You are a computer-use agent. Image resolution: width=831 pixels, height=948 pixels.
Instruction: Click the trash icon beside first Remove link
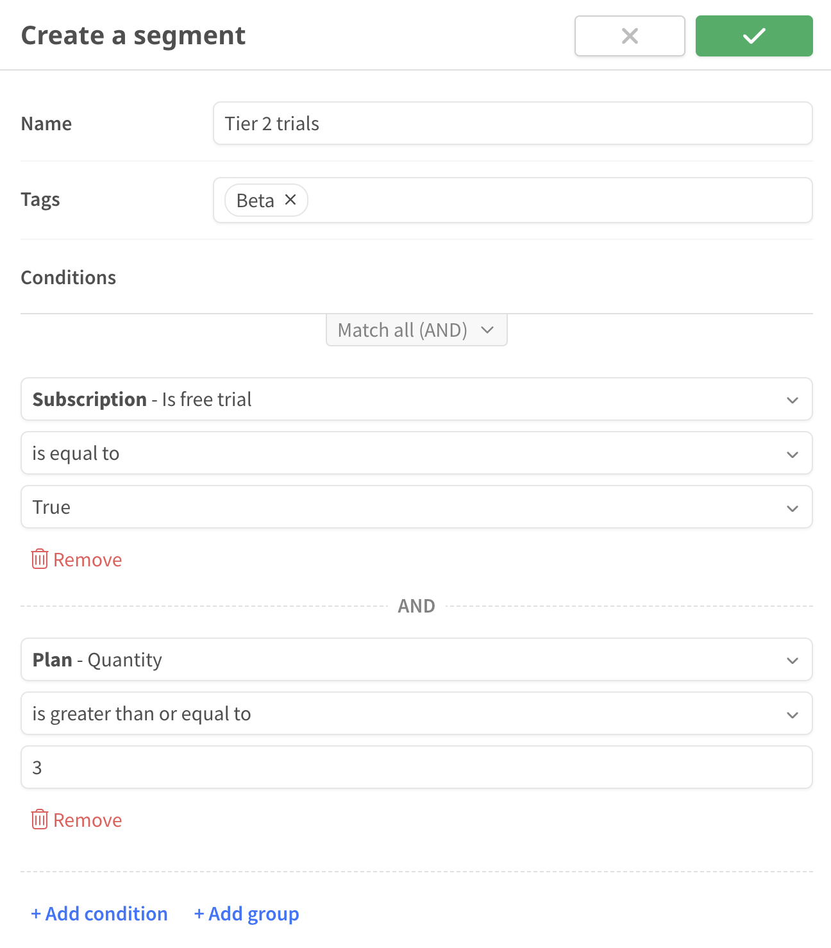(x=39, y=559)
